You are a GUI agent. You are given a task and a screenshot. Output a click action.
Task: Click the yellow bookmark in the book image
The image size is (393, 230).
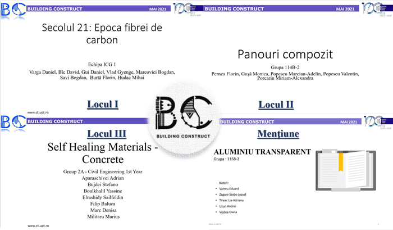click(340, 161)
